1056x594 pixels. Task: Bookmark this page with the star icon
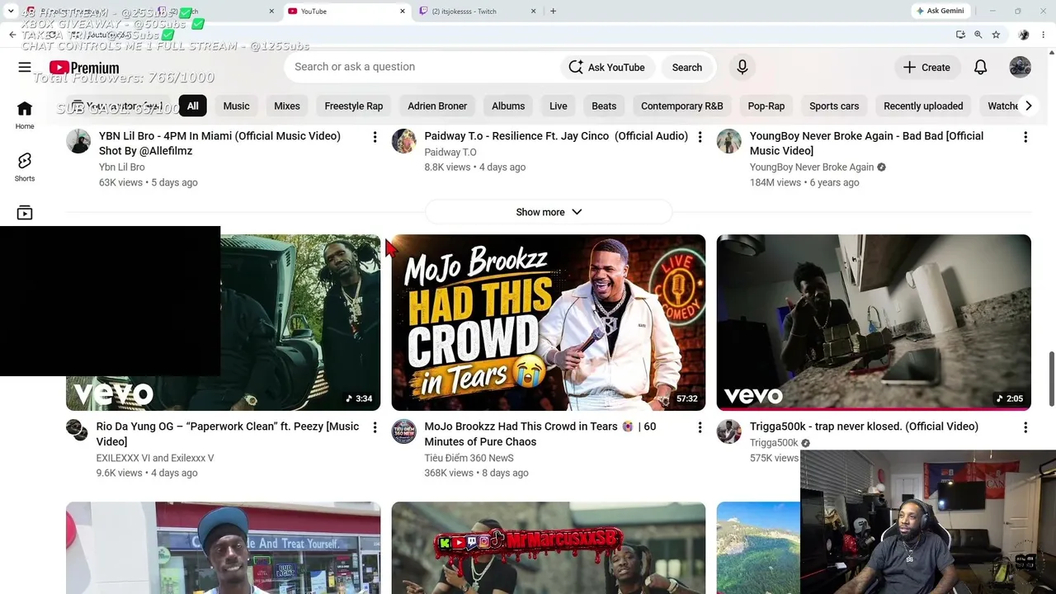pos(996,35)
